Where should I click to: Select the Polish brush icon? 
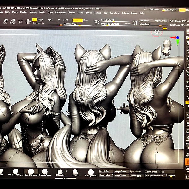pyautogui.click(x=76, y=173)
